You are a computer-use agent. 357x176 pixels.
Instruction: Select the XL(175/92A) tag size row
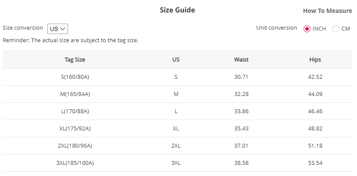(78, 129)
